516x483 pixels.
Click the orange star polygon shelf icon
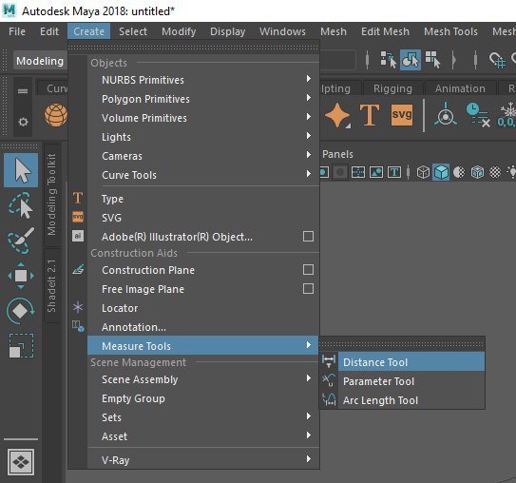(337, 115)
